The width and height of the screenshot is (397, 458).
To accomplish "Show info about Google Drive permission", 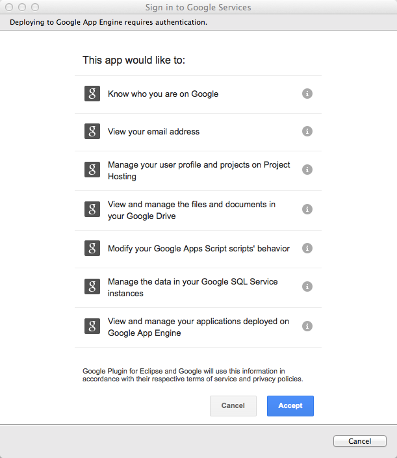I will point(307,209).
